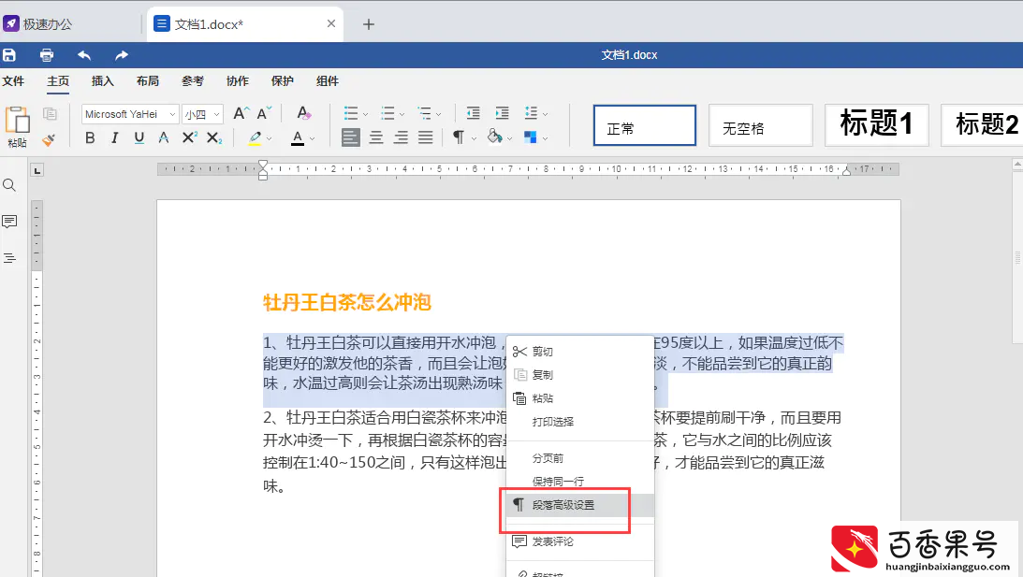Click the clear formatting icon
Image resolution: width=1023 pixels, height=577 pixels.
303,113
